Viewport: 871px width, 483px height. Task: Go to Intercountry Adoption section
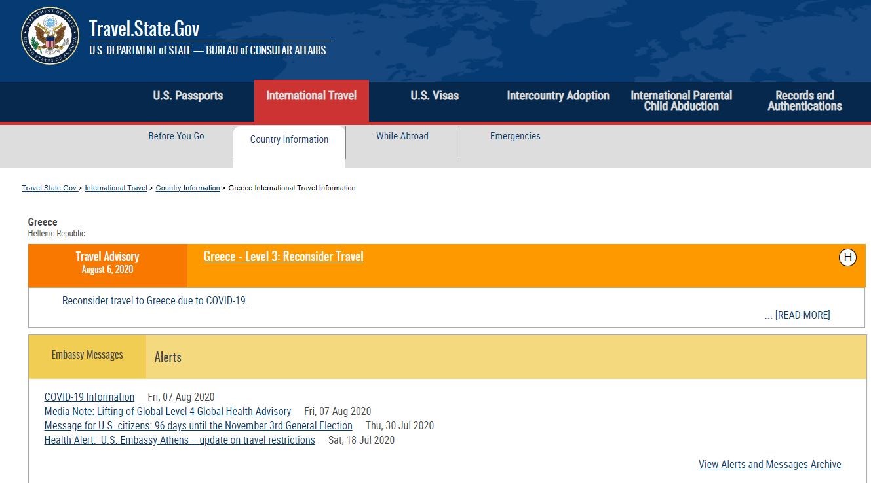coord(558,96)
